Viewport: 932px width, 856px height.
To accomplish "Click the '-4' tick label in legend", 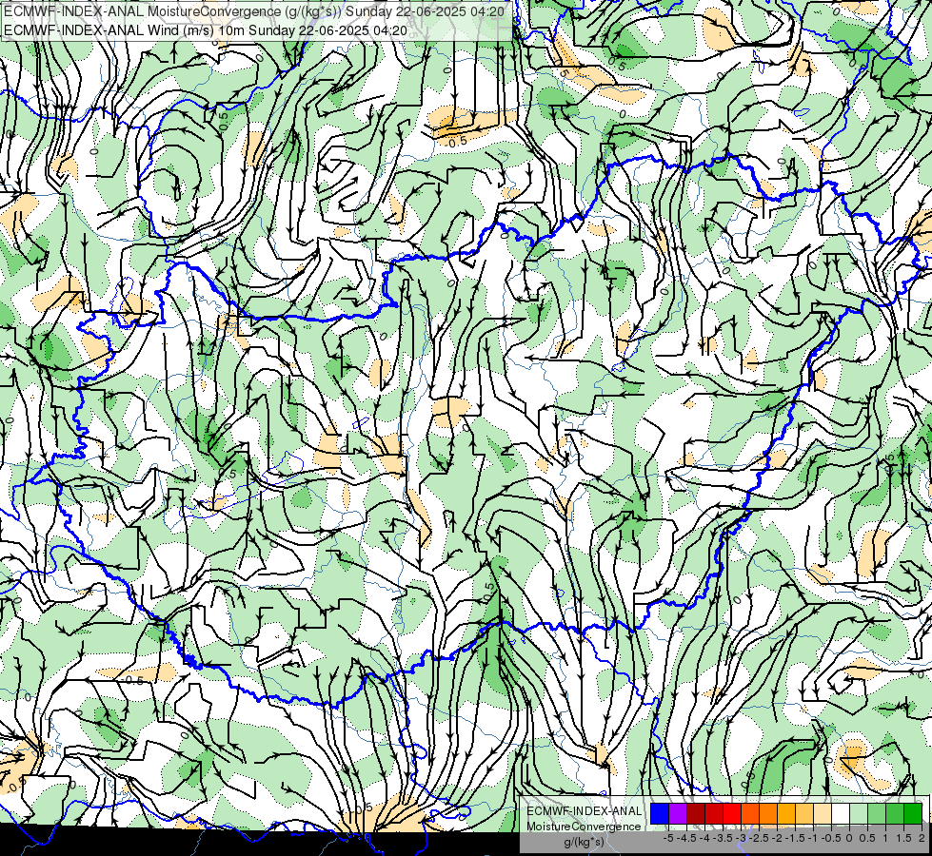I will [x=704, y=838].
